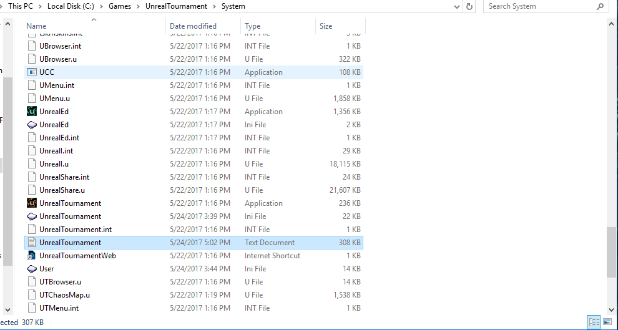Go to Games folder breadcrumb
This screenshot has width=618, height=330.
(120, 6)
